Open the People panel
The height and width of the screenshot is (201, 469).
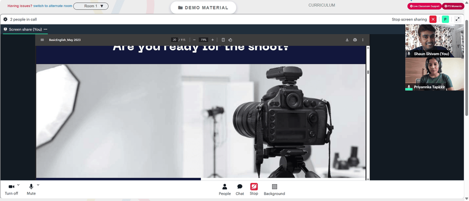(x=225, y=190)
